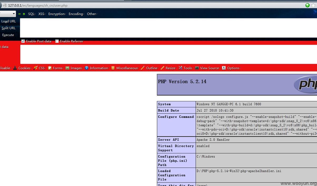Click the 'Server API' row label

pyautogui.click(x=169, y=140)
